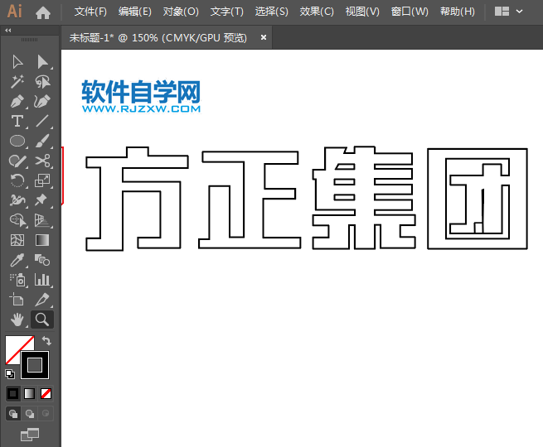Pick the Paintbrush tool

(x=42, y=141)
